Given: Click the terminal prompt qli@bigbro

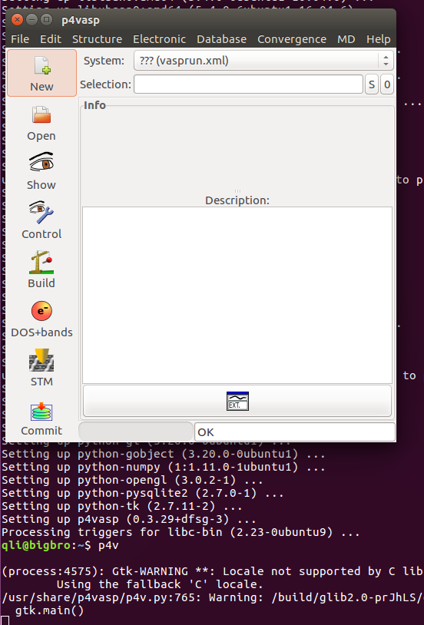Looking at the screenshot, I should click(x=37, y=545).
